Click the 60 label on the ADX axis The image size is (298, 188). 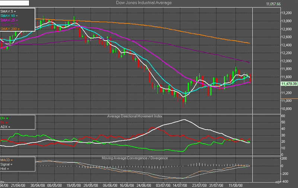coord(283,116)
